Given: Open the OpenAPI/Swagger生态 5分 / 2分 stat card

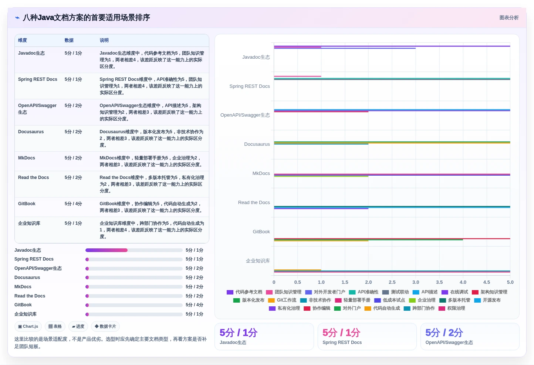Looking at the screenshot, I should coord(470,337).
